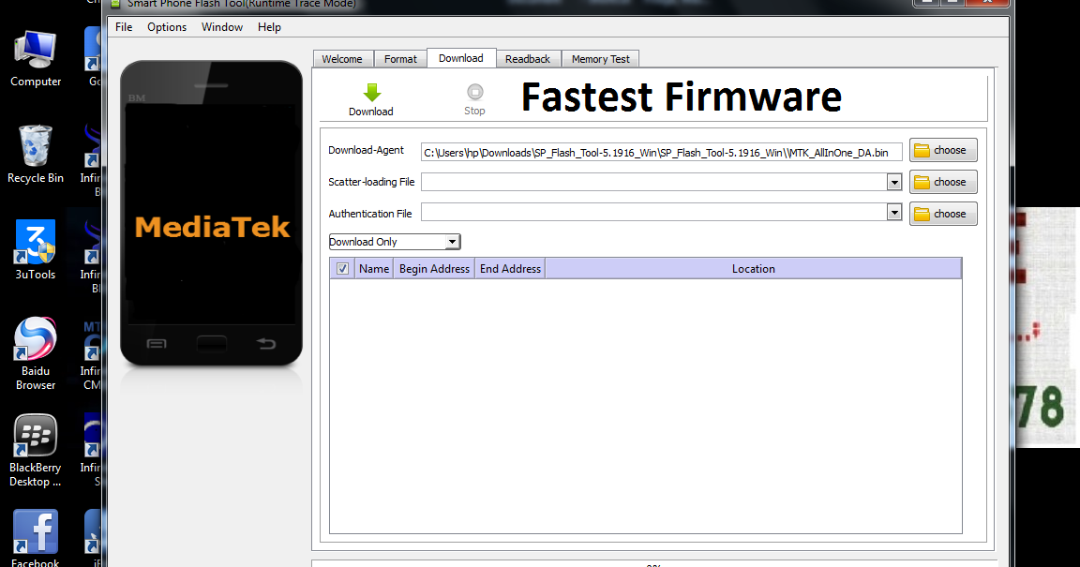Switch to the Readback tab
Image resolution: width=1080 pixels, height=567 pixels.
(528, 58)
